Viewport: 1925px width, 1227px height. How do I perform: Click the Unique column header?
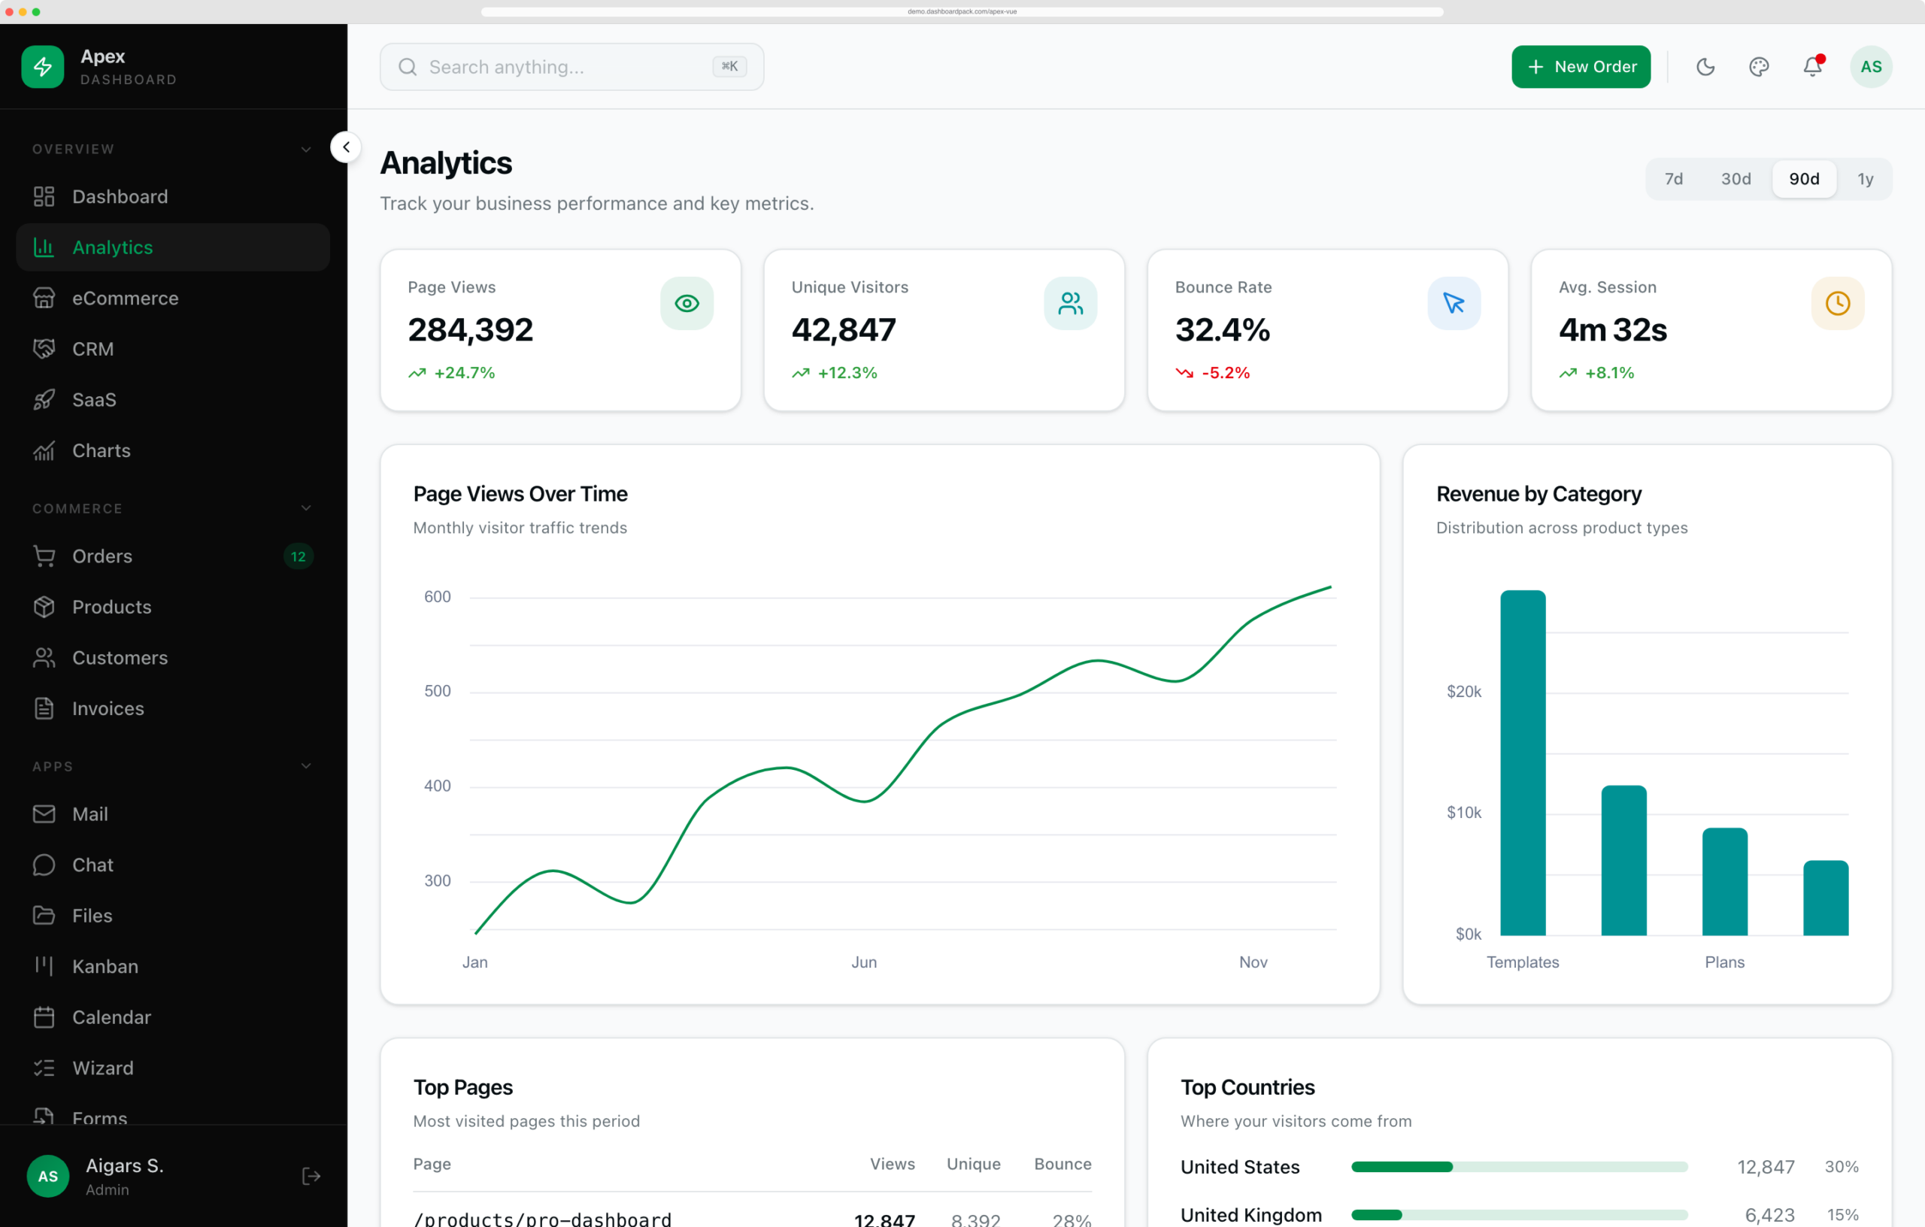(973, 1164)
